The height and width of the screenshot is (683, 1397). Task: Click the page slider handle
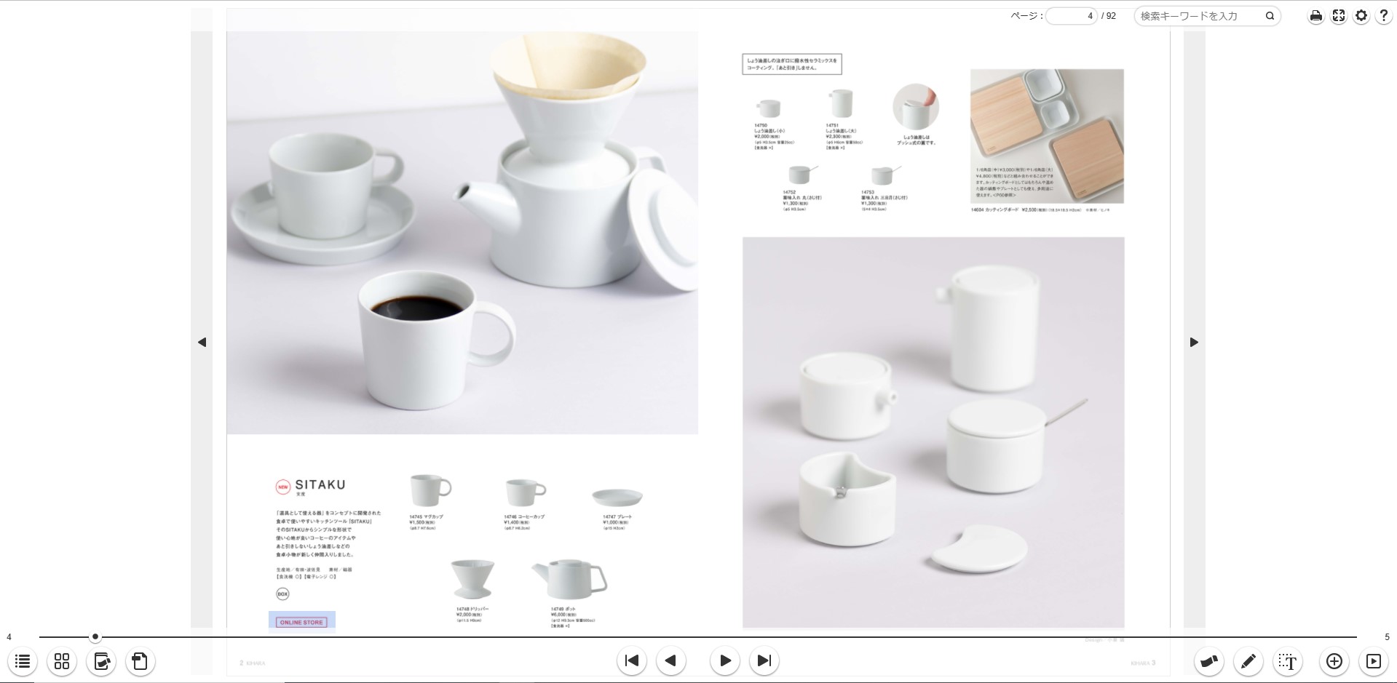coord(95,637)
